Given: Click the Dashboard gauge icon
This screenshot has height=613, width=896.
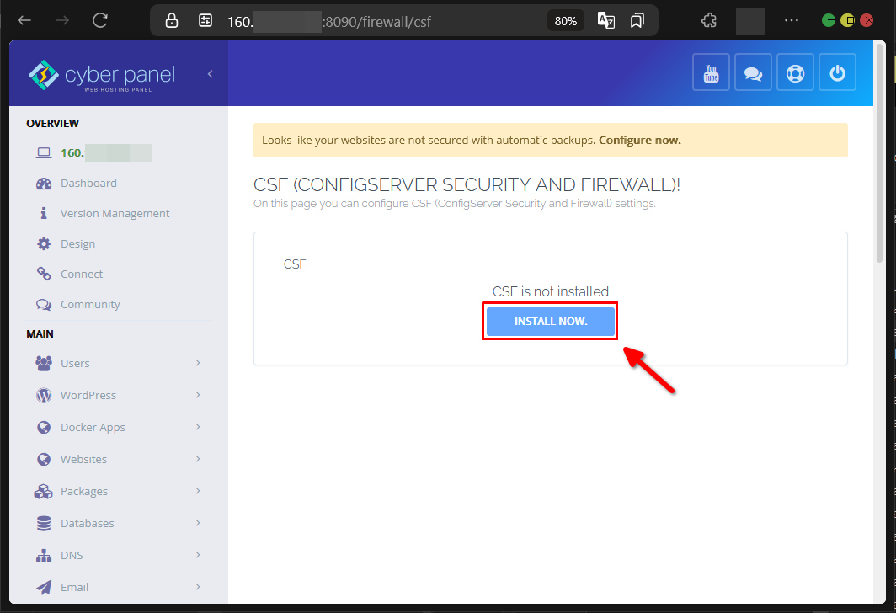Looking at the screenshot, I should 44,184.
